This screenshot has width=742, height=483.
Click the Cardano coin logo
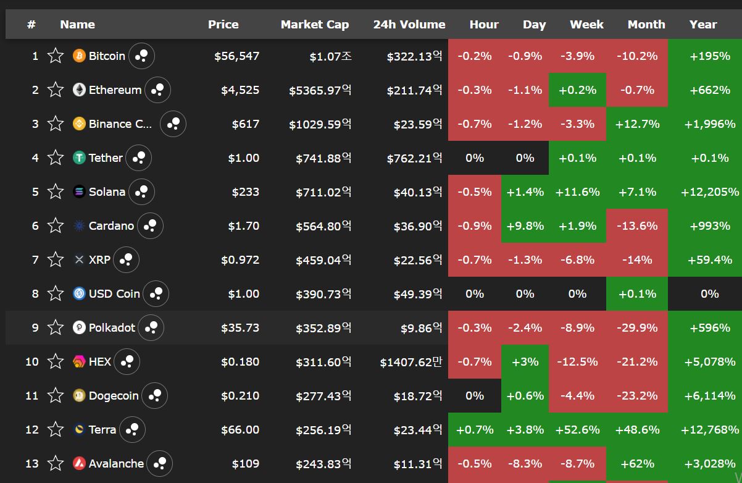79,226
